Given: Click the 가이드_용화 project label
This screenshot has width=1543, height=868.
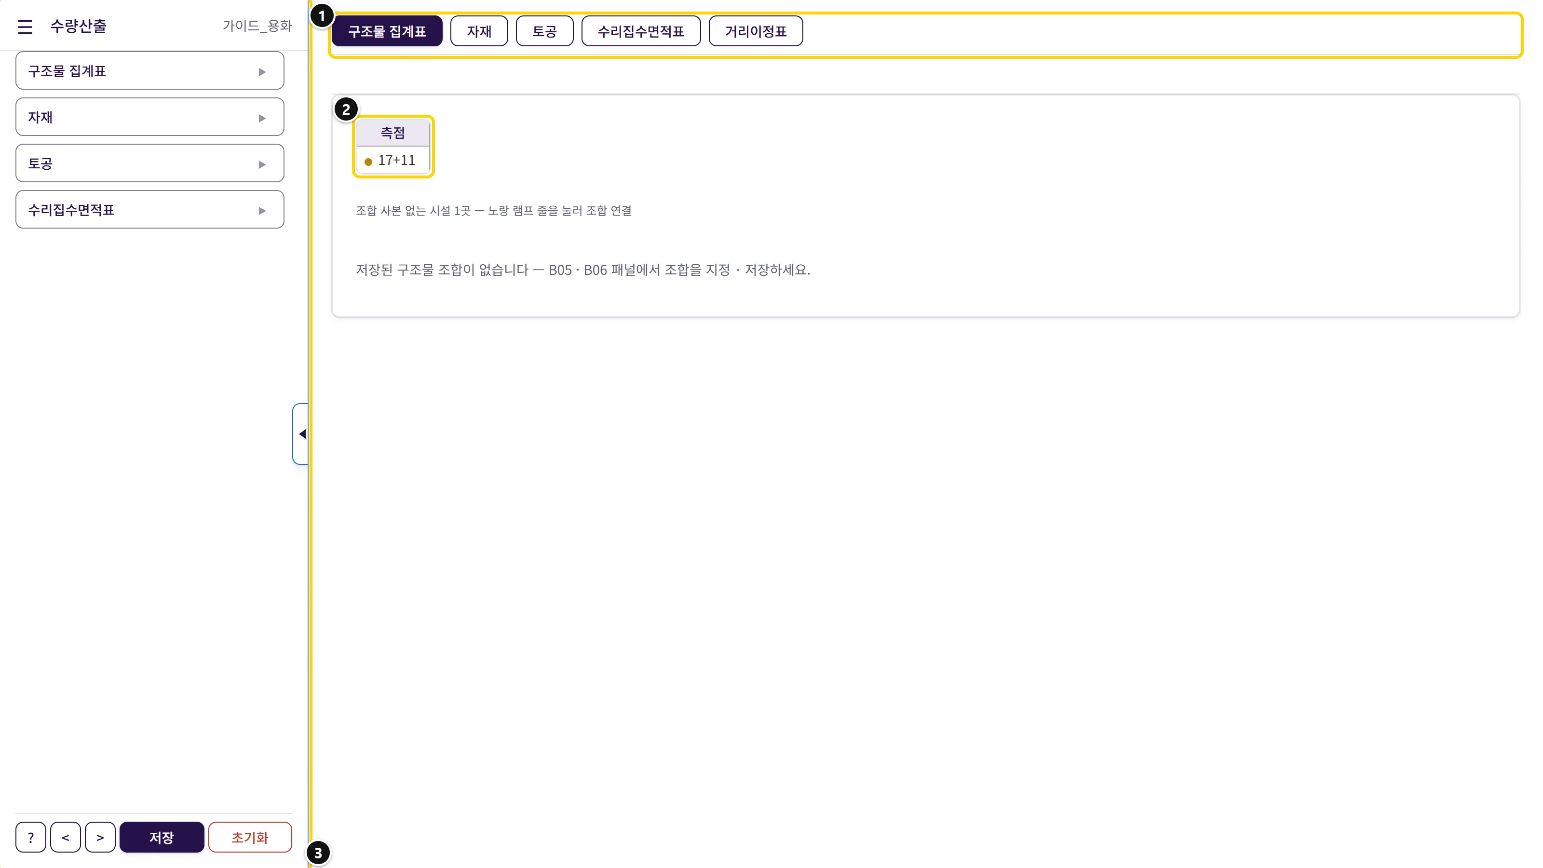Looking at the screenshot, I should tap(257, 26).
